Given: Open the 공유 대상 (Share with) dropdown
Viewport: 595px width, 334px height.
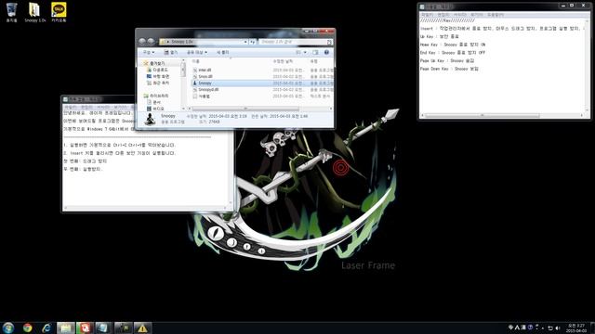Looking at the screenshot, I should tap(197, 52).
